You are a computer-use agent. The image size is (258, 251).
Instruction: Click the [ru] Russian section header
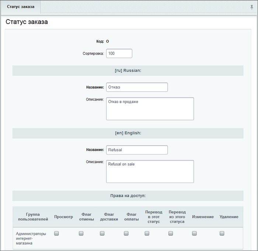[128, 70]
